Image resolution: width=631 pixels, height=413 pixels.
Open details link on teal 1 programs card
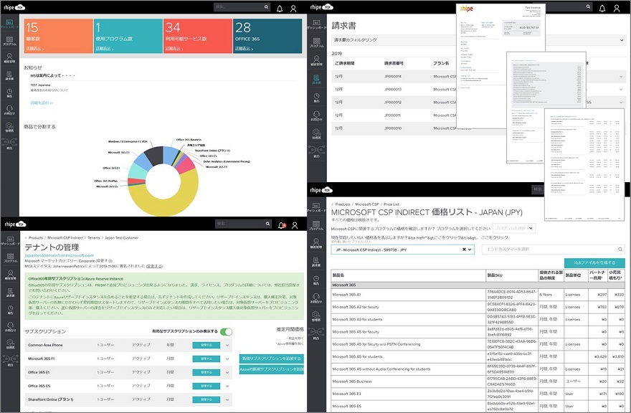(x=104, y=49)
